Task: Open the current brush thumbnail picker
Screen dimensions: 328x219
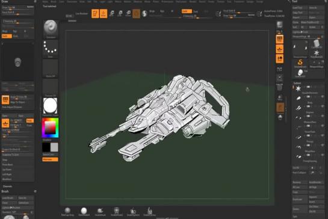Action: coord(51,29)
